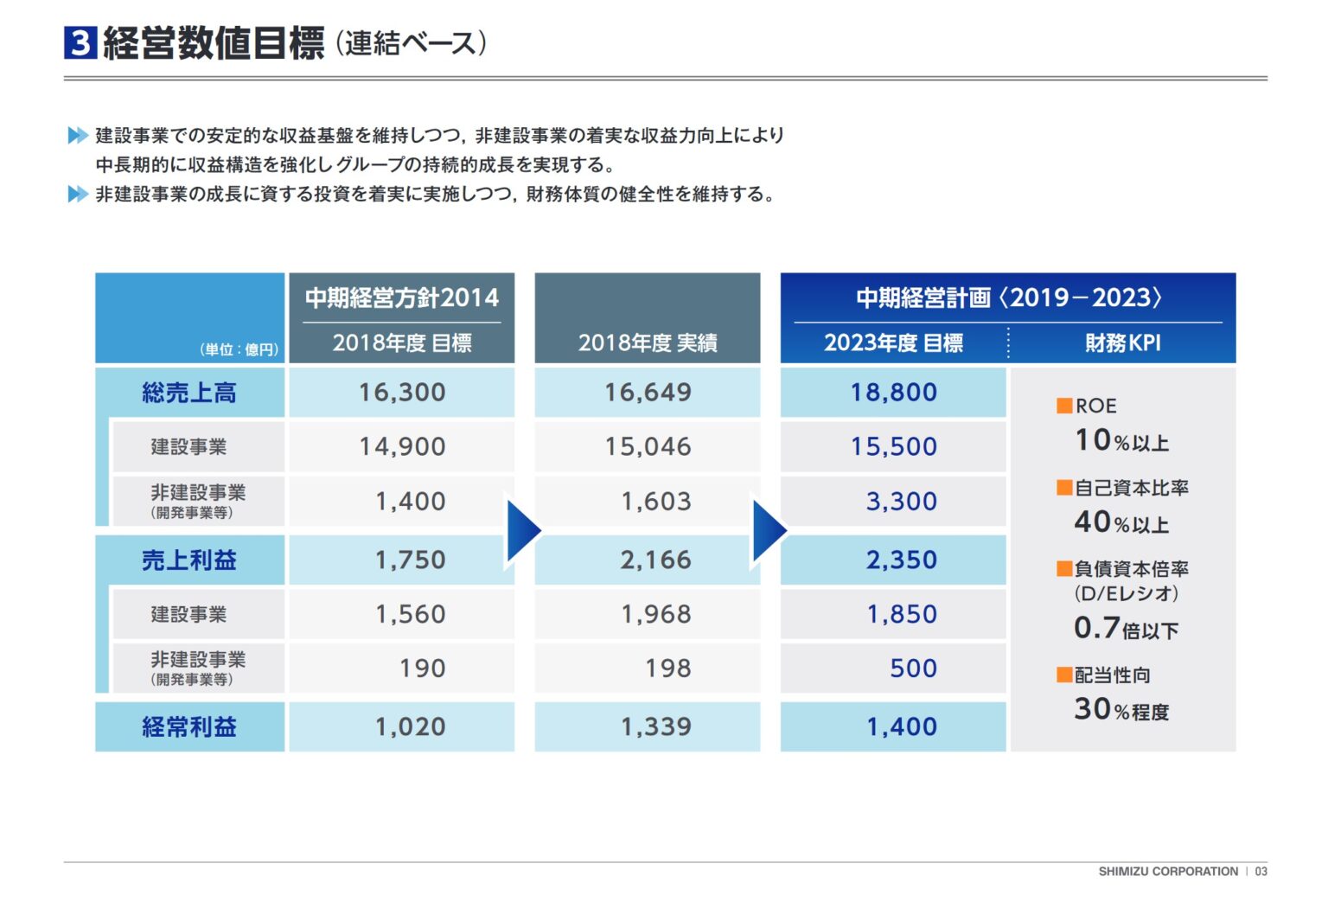This screenshot has height=915, width=1328.
Task: Click the header 2018年度 目標
Action: (402, 343)
